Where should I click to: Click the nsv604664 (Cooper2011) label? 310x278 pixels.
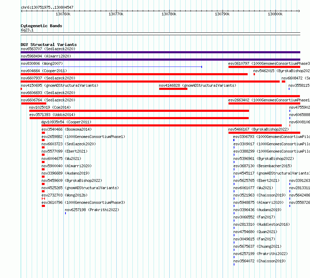tap(44, 71)
